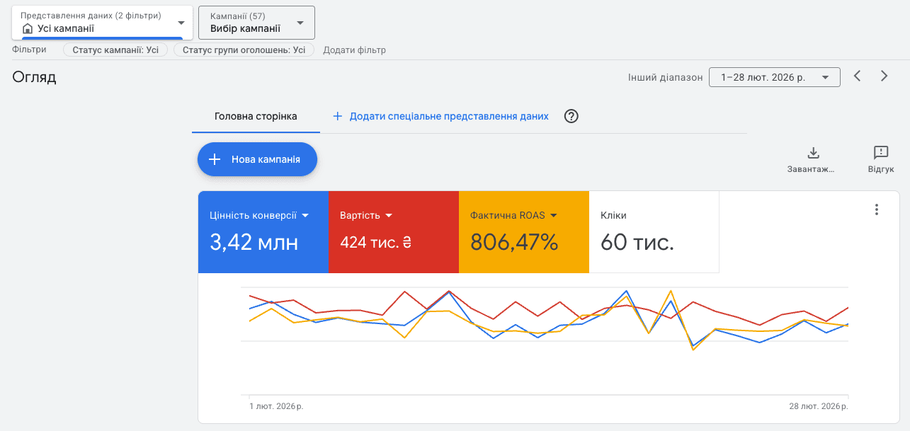Screen dimensions: 910x431
Task: Open the date range 1–28 лют. 2026 selector
Action: tap(774, 77)
